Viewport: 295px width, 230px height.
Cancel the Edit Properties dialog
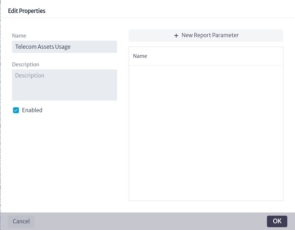coord(21,221)
